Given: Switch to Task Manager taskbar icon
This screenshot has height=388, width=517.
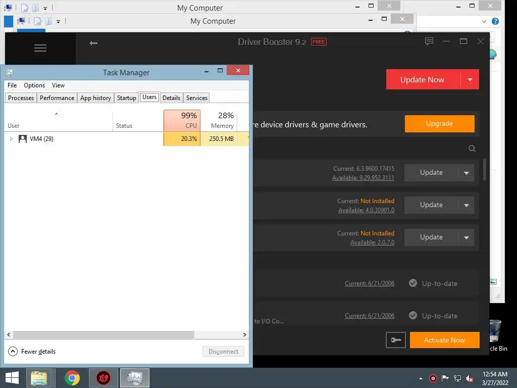Looking at the screenshot, I should pyautogui.click(x=135, y=378).
